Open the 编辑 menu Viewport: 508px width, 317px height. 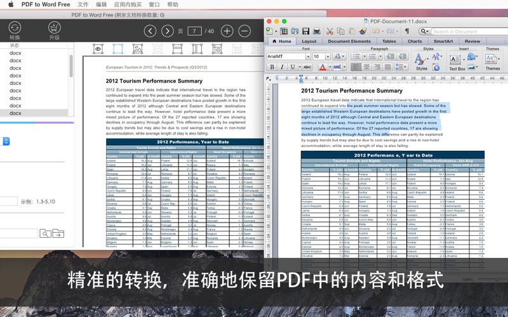click(x=102, y=4)
